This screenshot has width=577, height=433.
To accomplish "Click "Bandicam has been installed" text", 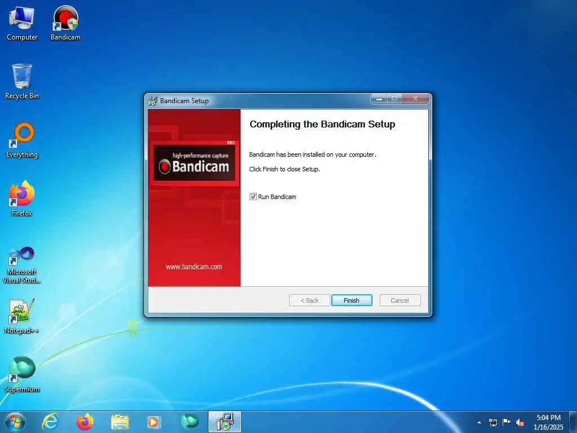I will 313,154.
